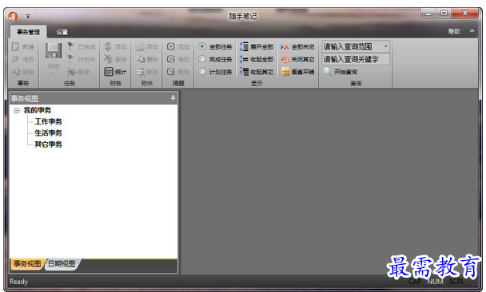Screen dimensions: 486x292
Task: Switch to the 事务视图 bottom tab
Action: pos(27,264)
